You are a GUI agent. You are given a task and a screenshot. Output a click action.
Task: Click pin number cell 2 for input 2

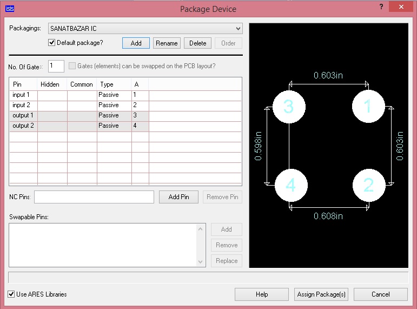tap(140, 106)
